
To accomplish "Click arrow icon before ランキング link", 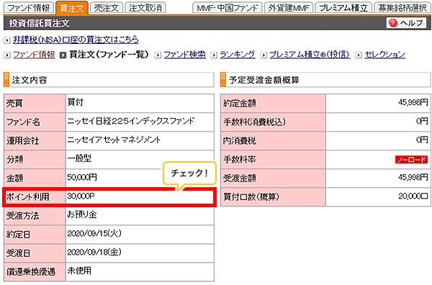I will [x=214, y=55].
